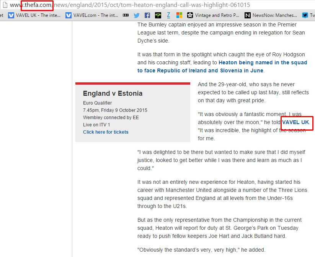Open the Vintage and Retro bookmark
315x257 pixels.
tap(213, 15)
